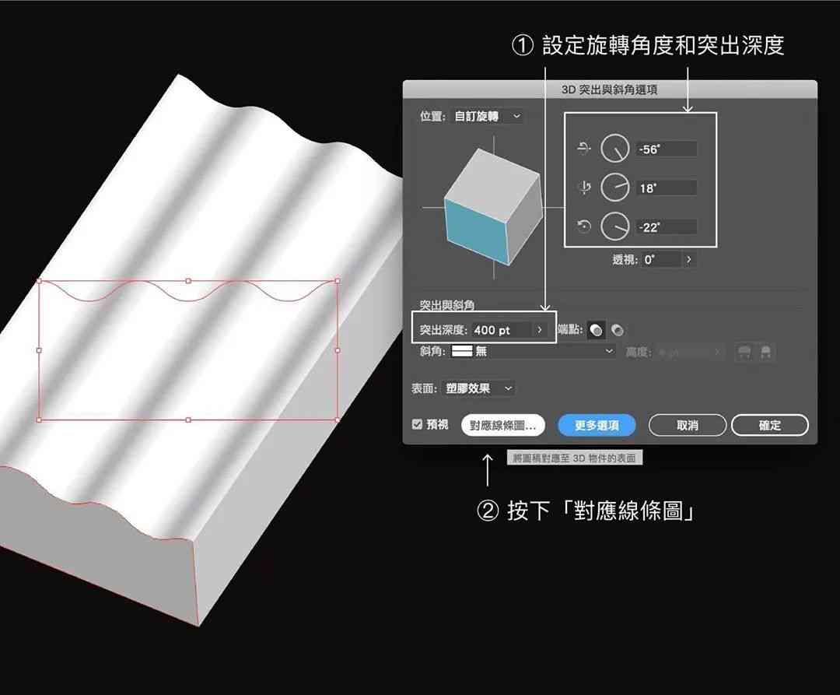Click the bevel extent in icon

pyautogui.click(x=765, y=353)
